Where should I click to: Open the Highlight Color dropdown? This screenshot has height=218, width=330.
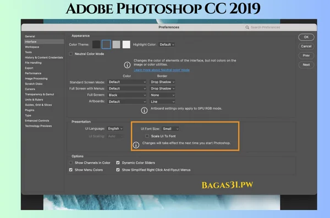point(167,44)
